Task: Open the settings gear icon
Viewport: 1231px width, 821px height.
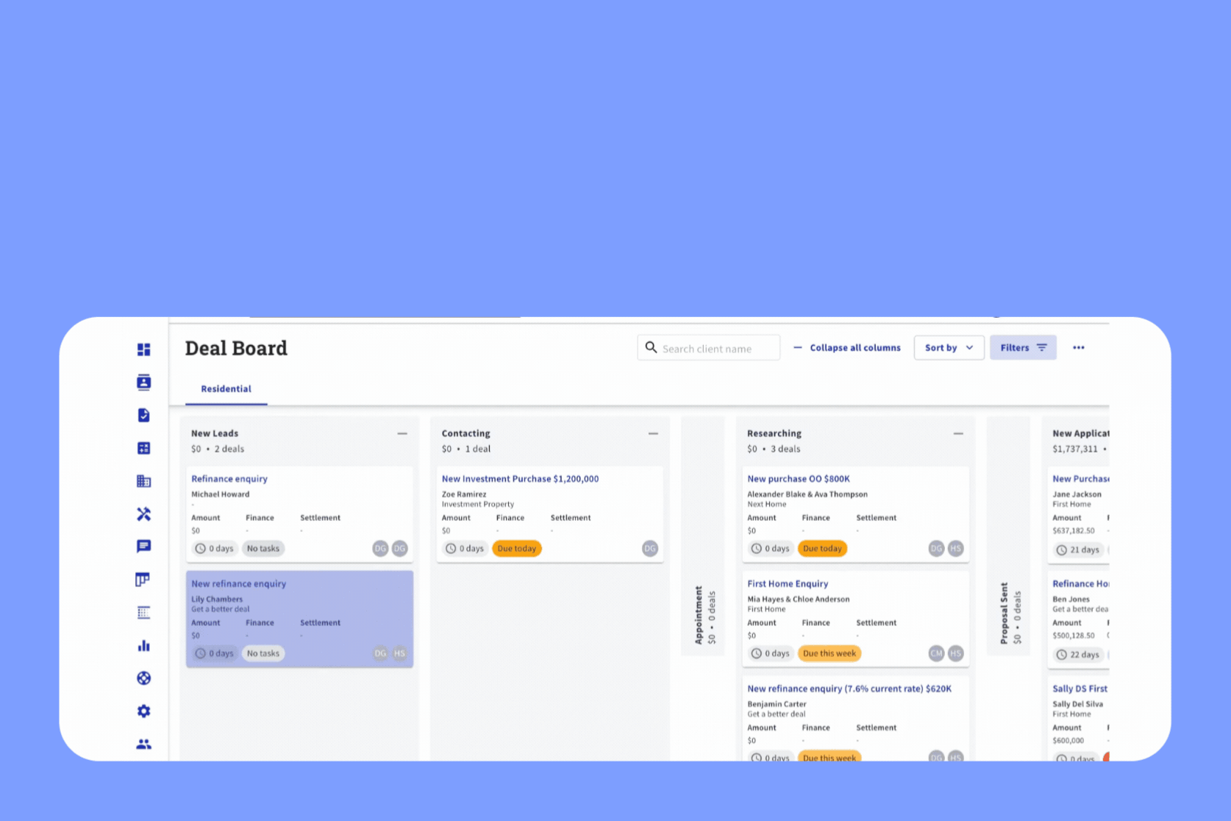Action: [143, 711]
